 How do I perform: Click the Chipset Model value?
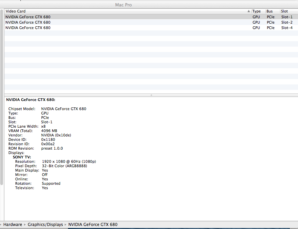[x=64, y=109]
